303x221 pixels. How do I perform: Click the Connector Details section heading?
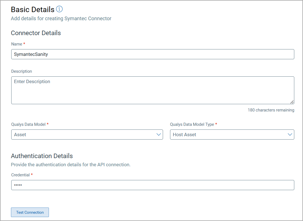click(36, 33)
